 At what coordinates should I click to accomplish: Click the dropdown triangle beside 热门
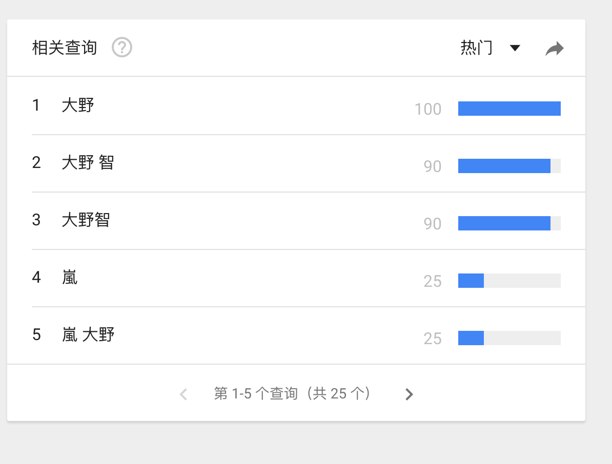click(515, 48)
